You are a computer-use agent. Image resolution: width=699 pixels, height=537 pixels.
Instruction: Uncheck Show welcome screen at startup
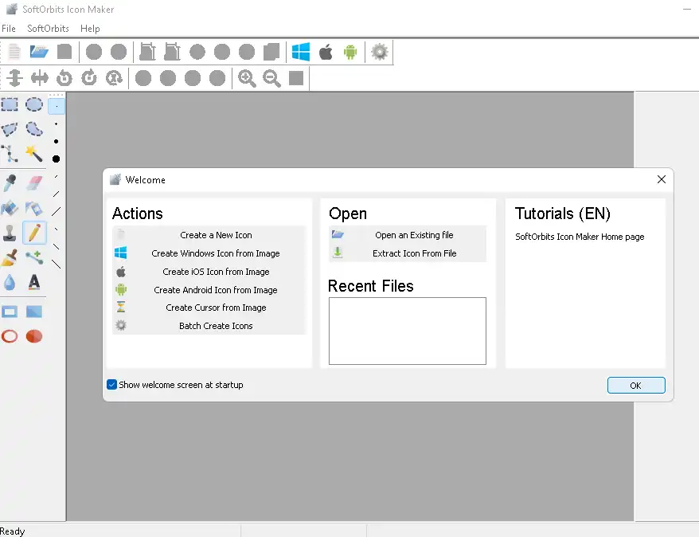[111, 384]
